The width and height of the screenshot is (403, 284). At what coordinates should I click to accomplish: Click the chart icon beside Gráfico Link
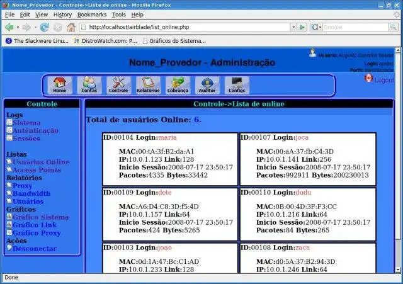pyautogui.click(x=9, y=225)
